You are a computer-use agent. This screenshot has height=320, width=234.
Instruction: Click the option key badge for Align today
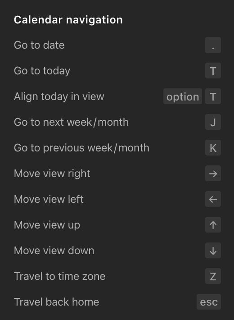tap(183, 96)
